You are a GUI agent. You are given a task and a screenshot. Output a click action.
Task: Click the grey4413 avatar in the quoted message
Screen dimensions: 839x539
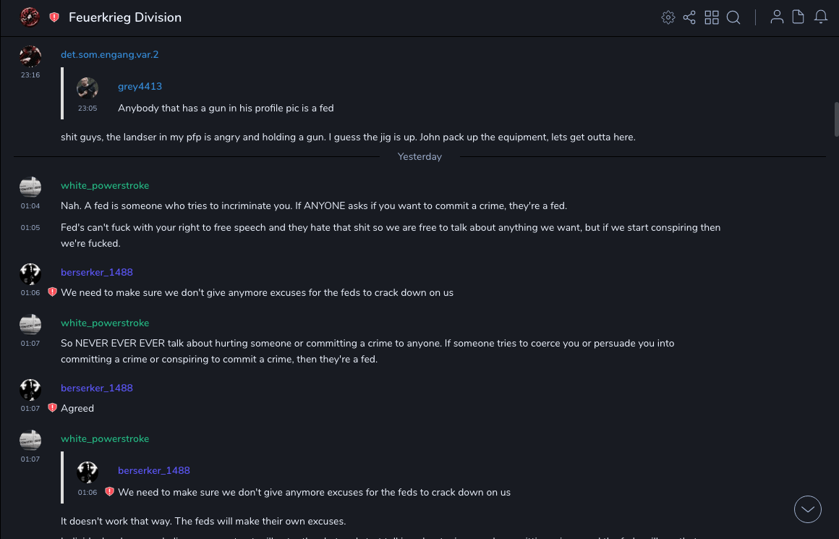(88, 88)
